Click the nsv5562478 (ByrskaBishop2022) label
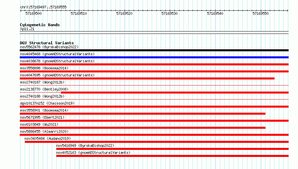298x169 pixels. pyautogui.click(x=49, y=47)
